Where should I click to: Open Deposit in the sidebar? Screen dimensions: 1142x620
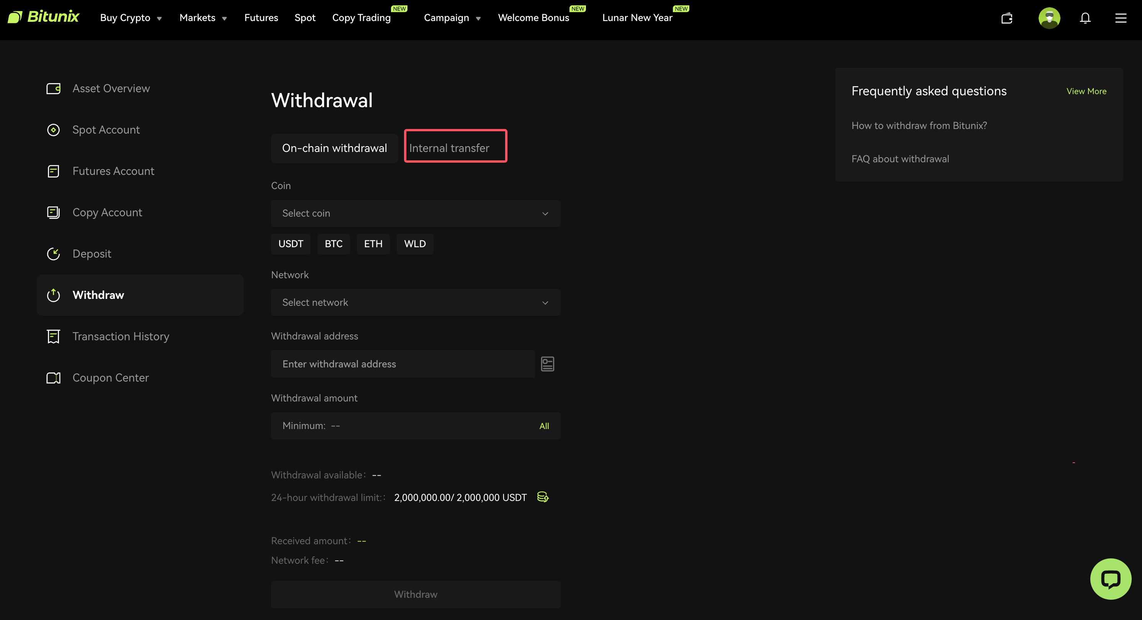tap(92, 254)
